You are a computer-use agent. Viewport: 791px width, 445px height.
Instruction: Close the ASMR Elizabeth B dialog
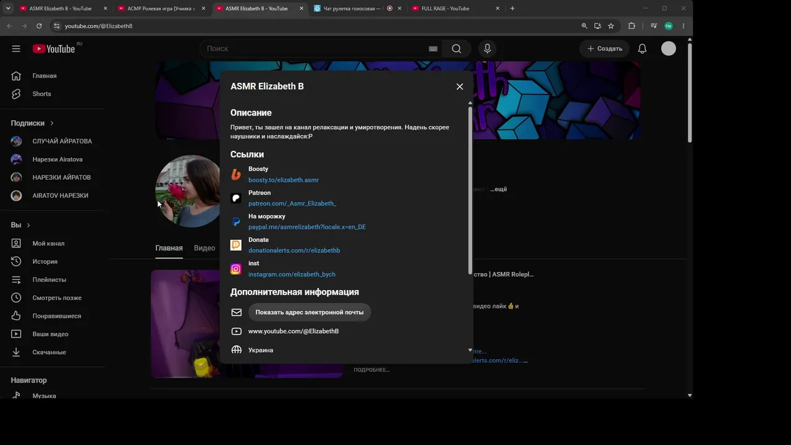460,87
